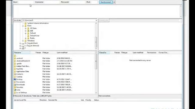Viewport: 195px width, 109px height.
Task: Click the local directories total size status text
Action: click(32, 96)
